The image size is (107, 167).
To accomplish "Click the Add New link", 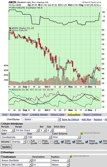I will click(x=86, y=120).
